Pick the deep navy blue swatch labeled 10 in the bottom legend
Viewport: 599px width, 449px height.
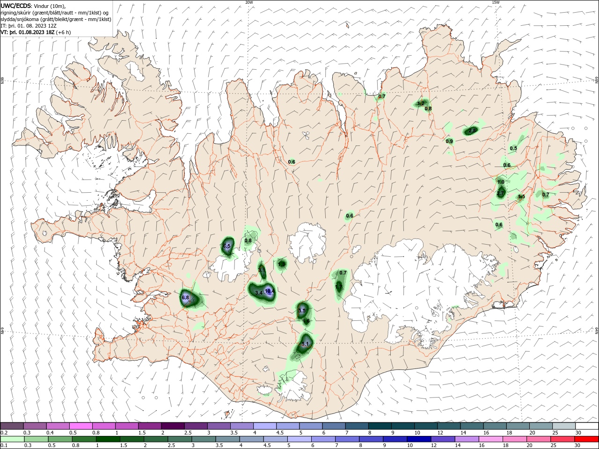coord(419,439)
